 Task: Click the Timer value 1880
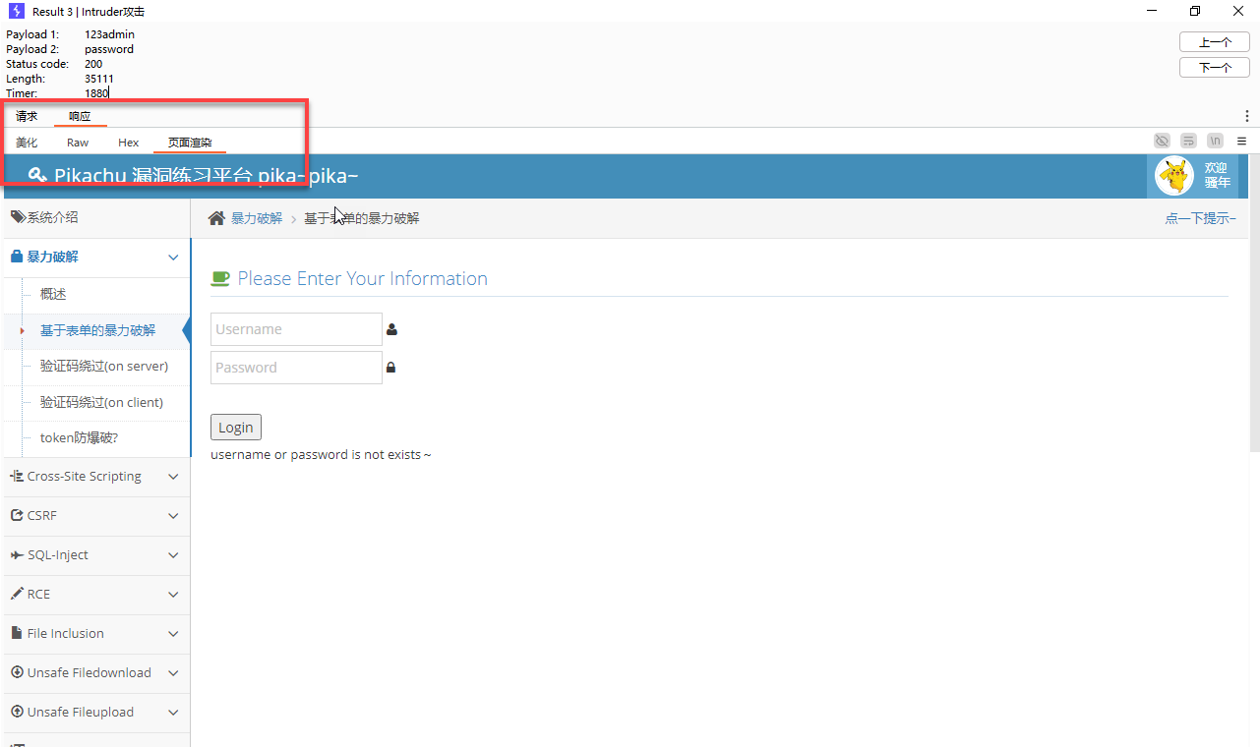(96, 93)
